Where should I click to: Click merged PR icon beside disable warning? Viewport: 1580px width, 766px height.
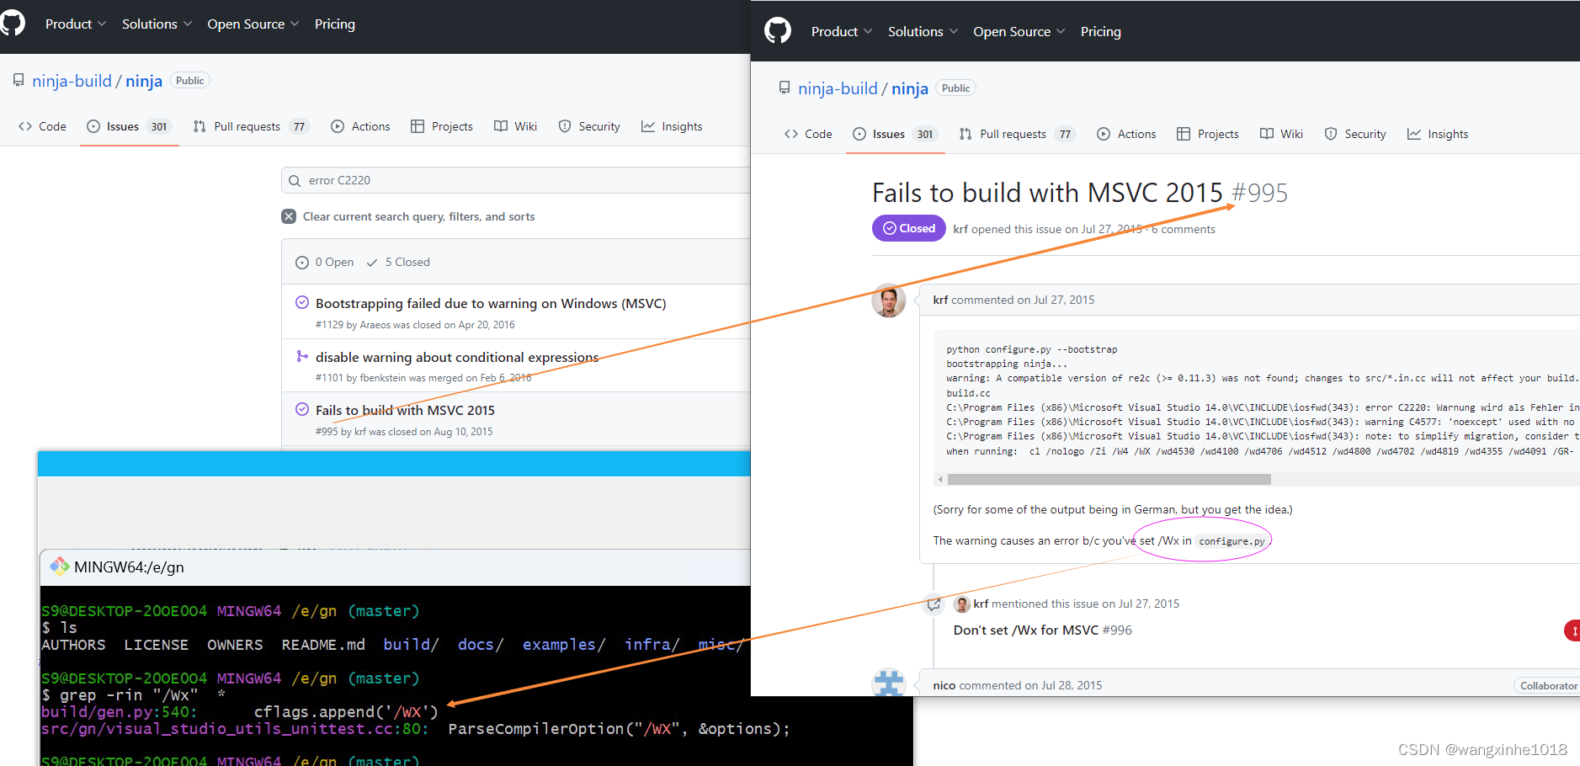tap(302, 356)
